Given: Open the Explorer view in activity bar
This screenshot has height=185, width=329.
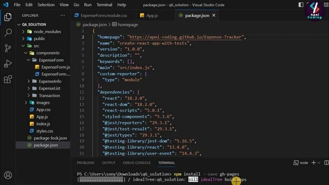Looking at the screenshot, I should click(8, 17).
